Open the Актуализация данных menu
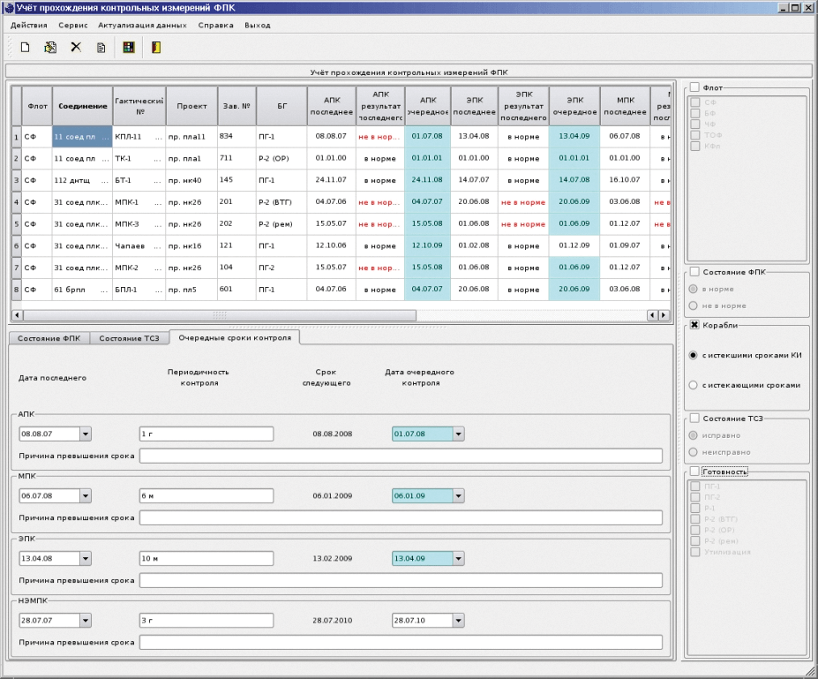The width and height of the screenshot is (818, 679). pyautogui.click(x=142, y=25)
